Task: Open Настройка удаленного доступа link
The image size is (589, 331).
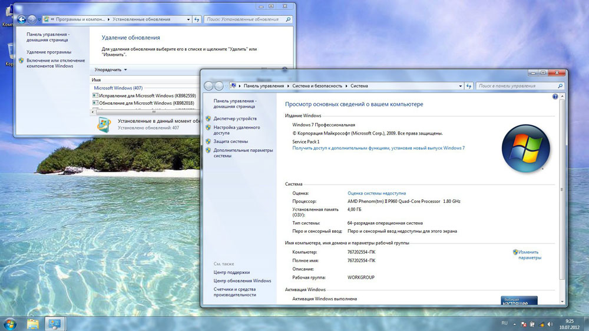Action: (x=236, y=130)
